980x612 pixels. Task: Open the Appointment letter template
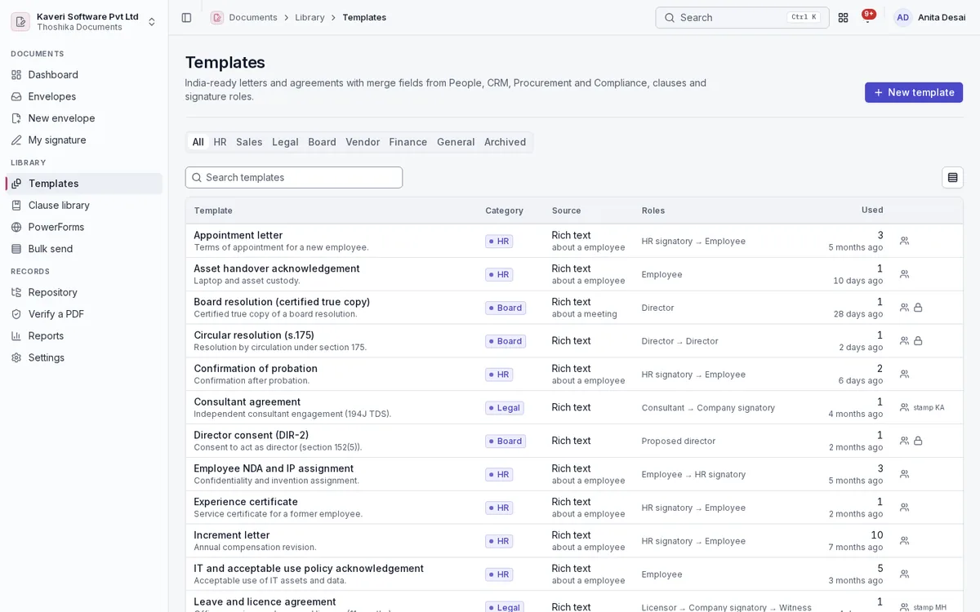pos(238,235)
